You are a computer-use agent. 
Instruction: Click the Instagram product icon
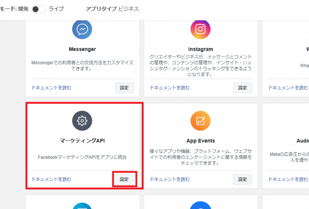(200, 29)
